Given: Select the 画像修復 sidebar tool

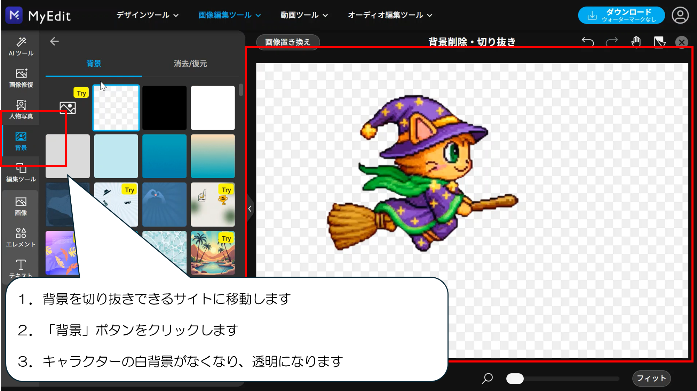Looking at the screenshot, I should 21,78.
